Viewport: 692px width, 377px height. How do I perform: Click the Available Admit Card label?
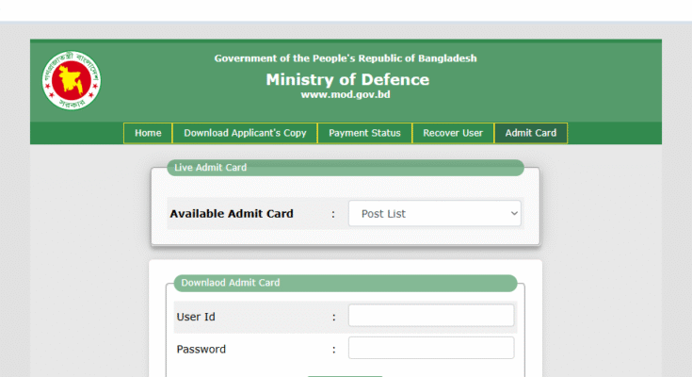point(232,214)
